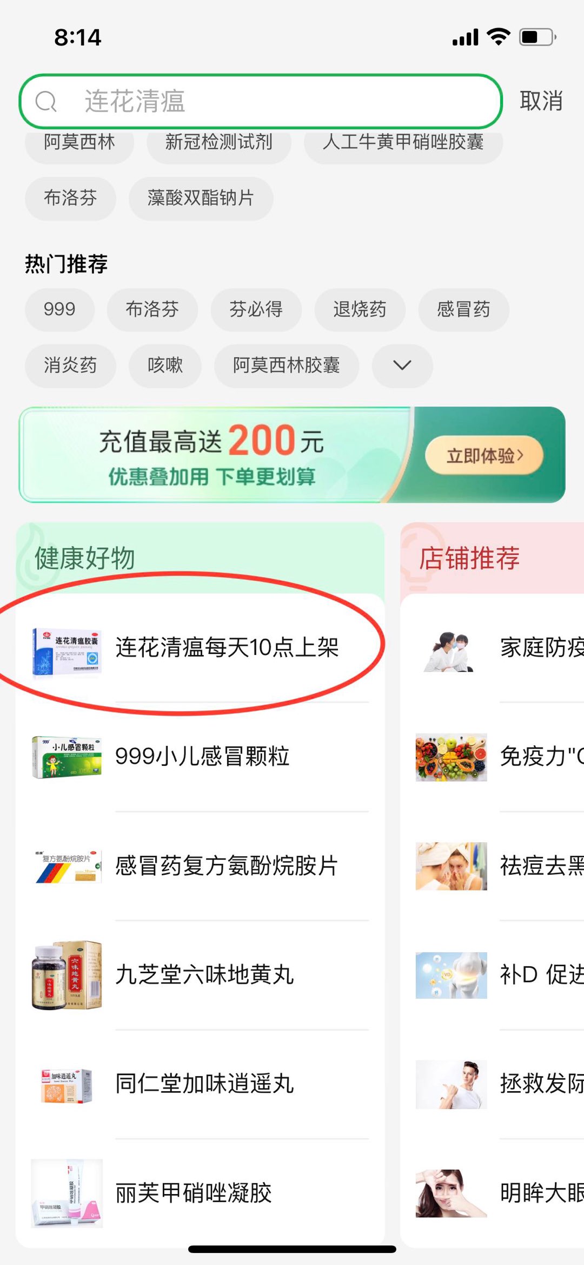Switch to the 店铺推荐 section
584x1265 pixels.
click(469, 558)
